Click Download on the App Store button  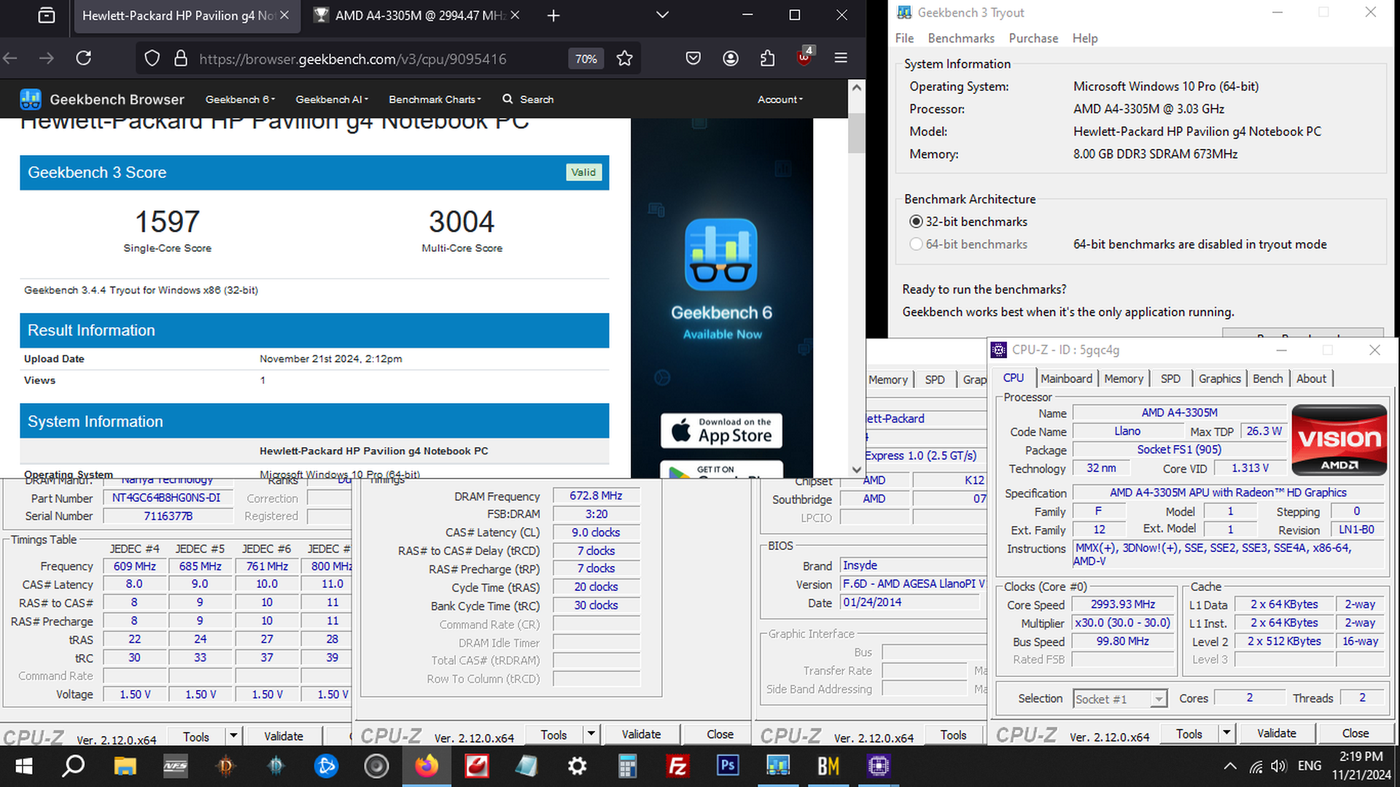pos(721,431)
